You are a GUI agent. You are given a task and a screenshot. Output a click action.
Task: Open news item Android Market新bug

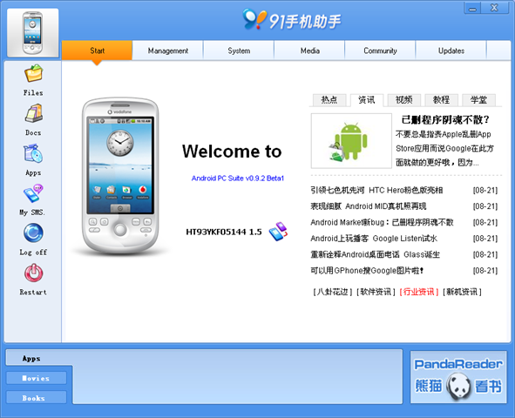[x=382, y=222]
